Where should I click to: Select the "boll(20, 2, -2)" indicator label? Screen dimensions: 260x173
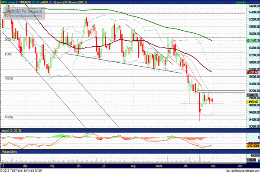49,2
